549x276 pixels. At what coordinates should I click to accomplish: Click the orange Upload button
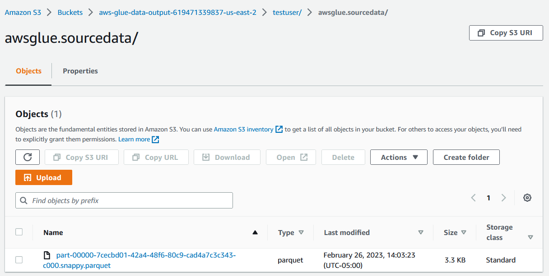[44, 177]
